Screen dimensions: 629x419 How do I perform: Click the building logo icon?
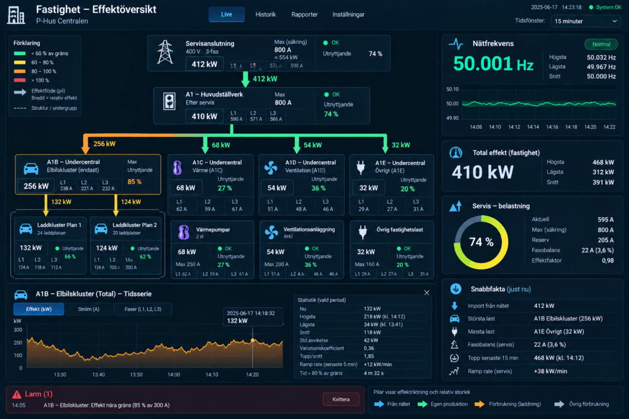(x=16, y=15)
